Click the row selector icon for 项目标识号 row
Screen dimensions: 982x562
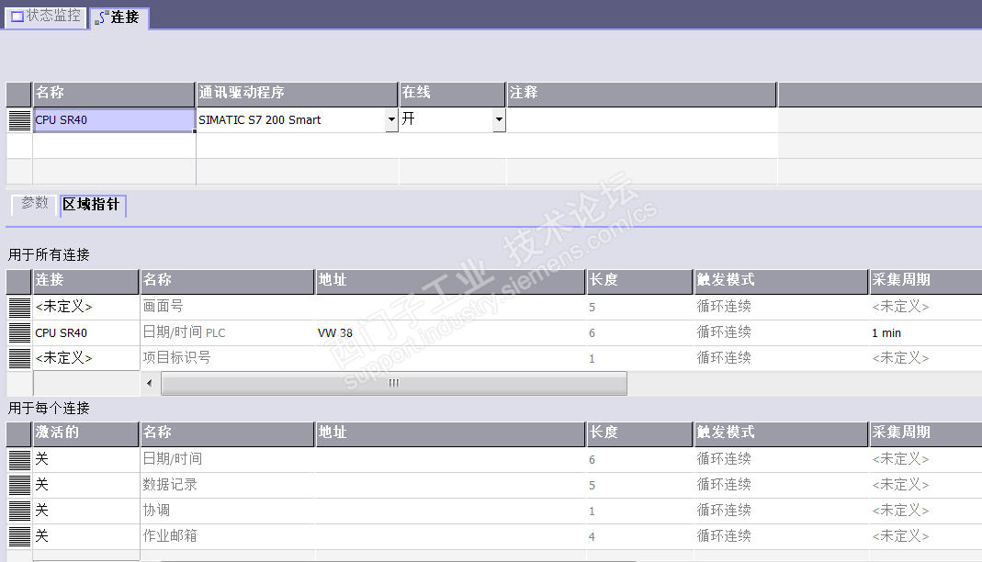[19, 358]
